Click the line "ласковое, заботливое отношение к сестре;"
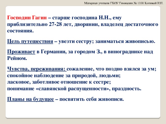The height and width of the screenshot is (124, 166). (x=59, y=82)
